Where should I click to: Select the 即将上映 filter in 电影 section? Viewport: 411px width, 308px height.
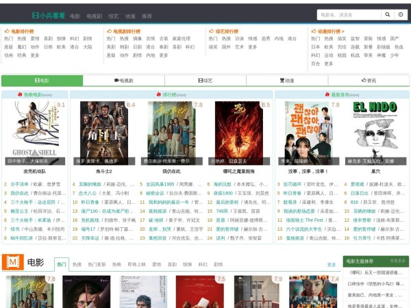(x=138, y=264)
